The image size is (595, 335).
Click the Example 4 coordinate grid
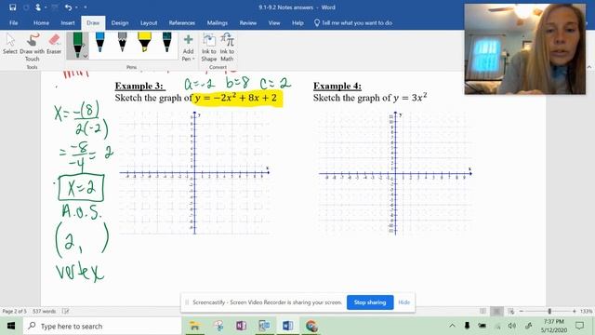tap(395, 174)
